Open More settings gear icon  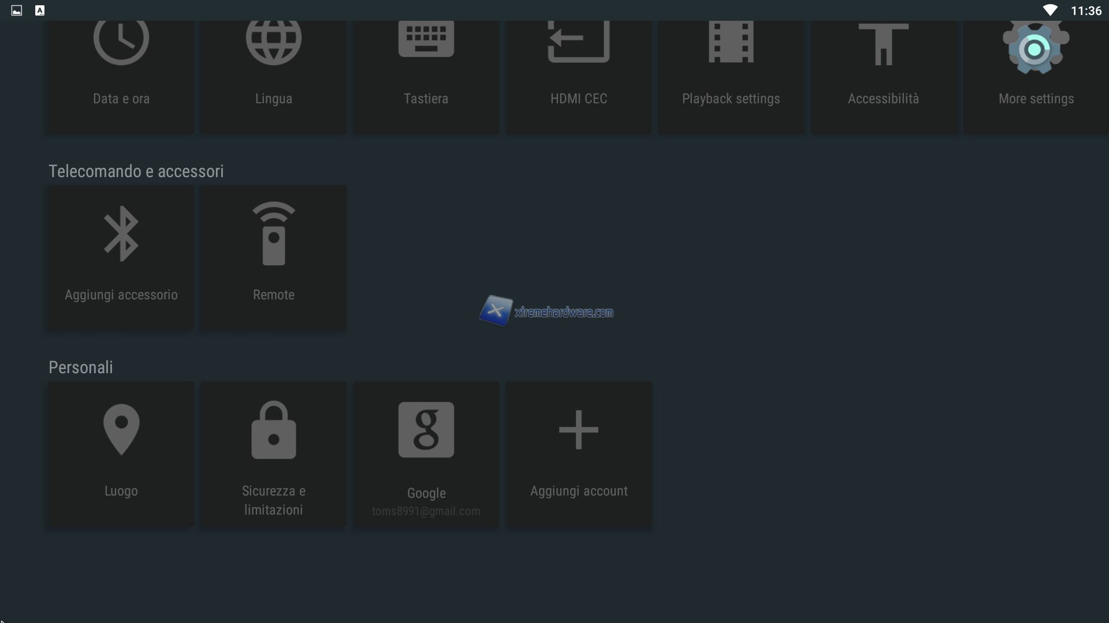pos(1036,48)
